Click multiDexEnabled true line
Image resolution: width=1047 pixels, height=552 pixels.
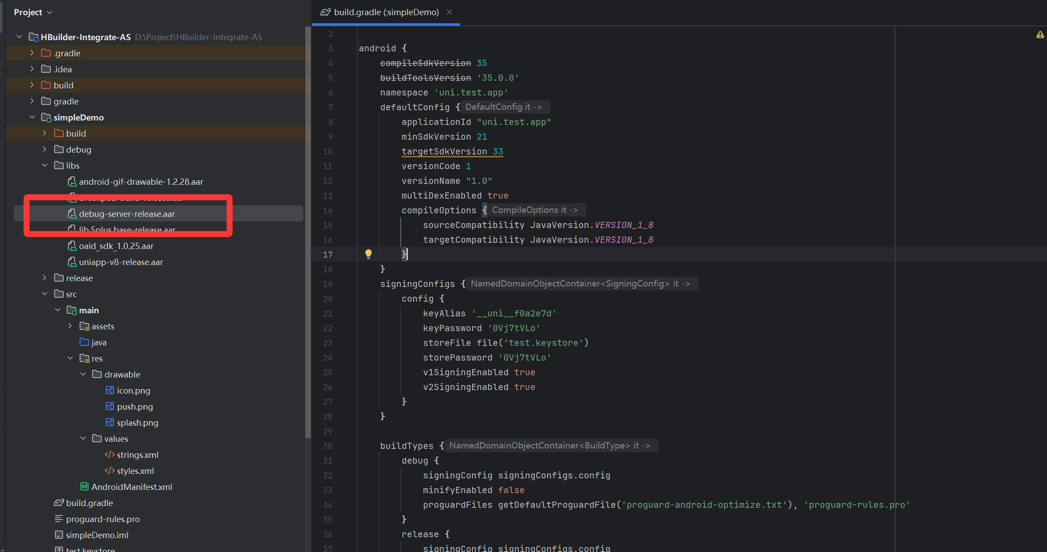pos(455,195)
